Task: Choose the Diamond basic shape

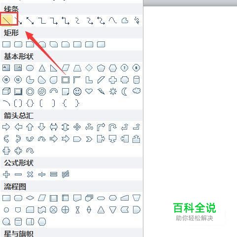Action: point(89,68)
